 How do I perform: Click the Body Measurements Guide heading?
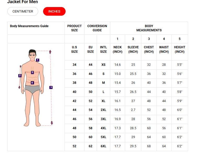29,26
